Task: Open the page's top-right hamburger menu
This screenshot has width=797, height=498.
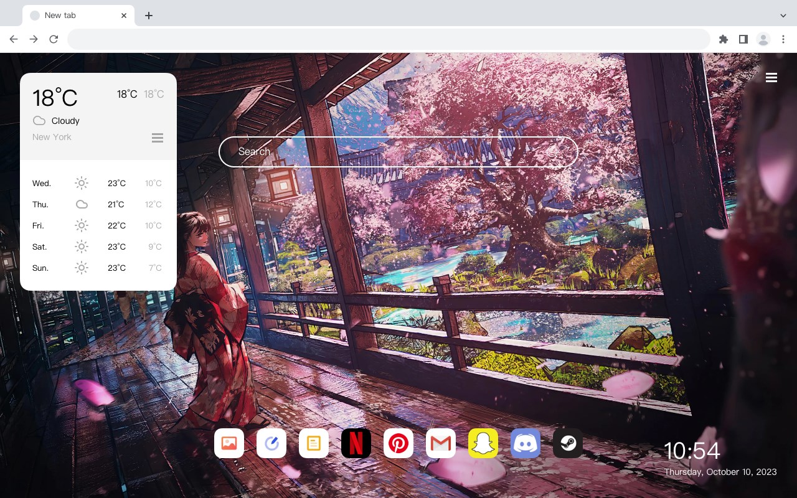Action: (x=771, y=78)
